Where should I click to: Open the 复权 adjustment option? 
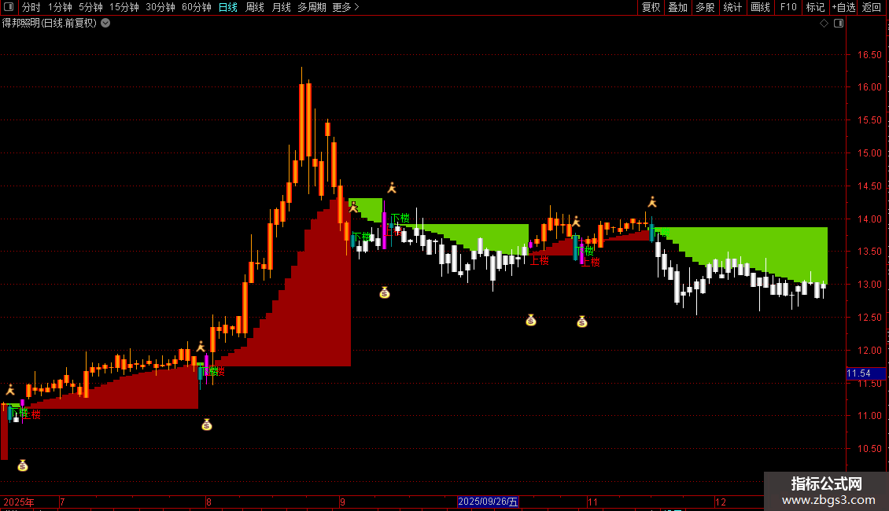[651, 7]
